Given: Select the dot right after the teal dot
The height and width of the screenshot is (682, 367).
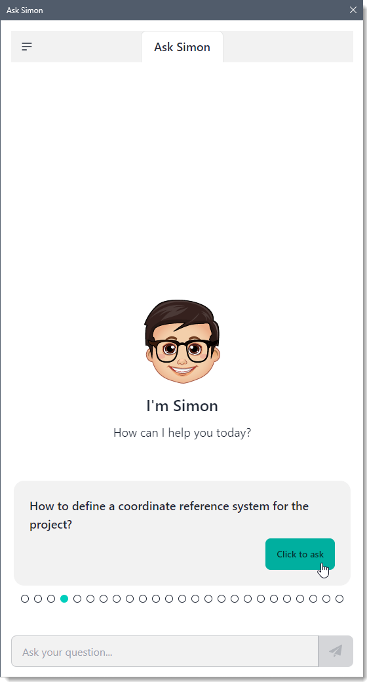Looking at the screenshot, I should coord(77,599).
